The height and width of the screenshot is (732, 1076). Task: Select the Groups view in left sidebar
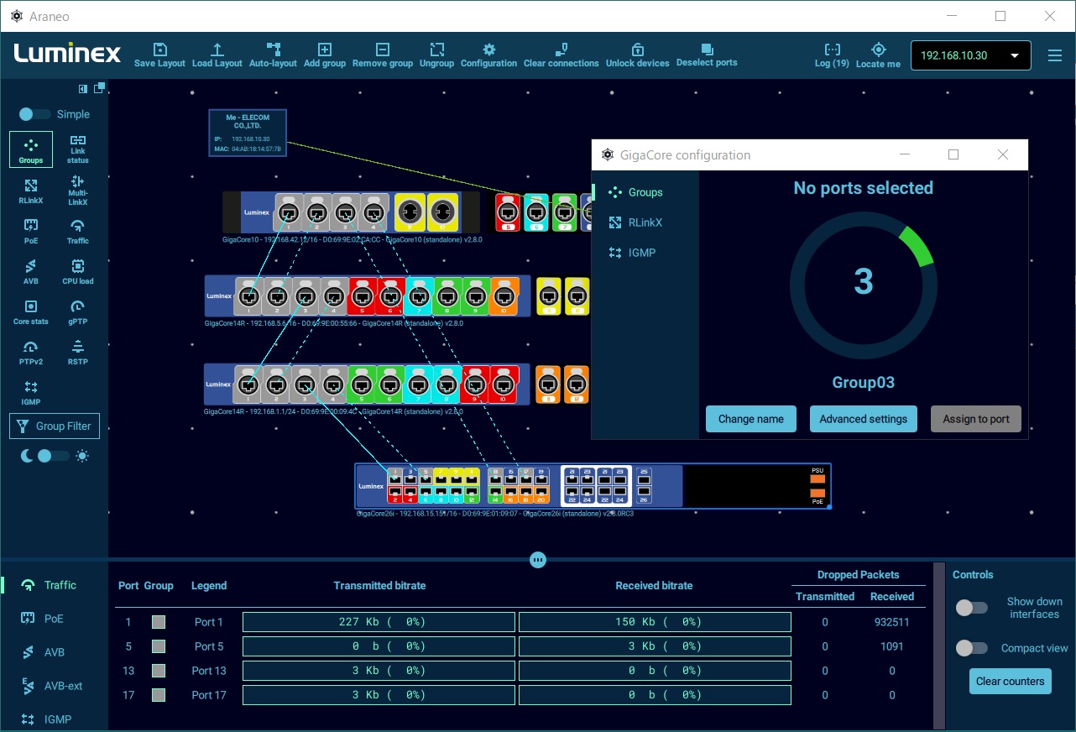tap(31, 149)
